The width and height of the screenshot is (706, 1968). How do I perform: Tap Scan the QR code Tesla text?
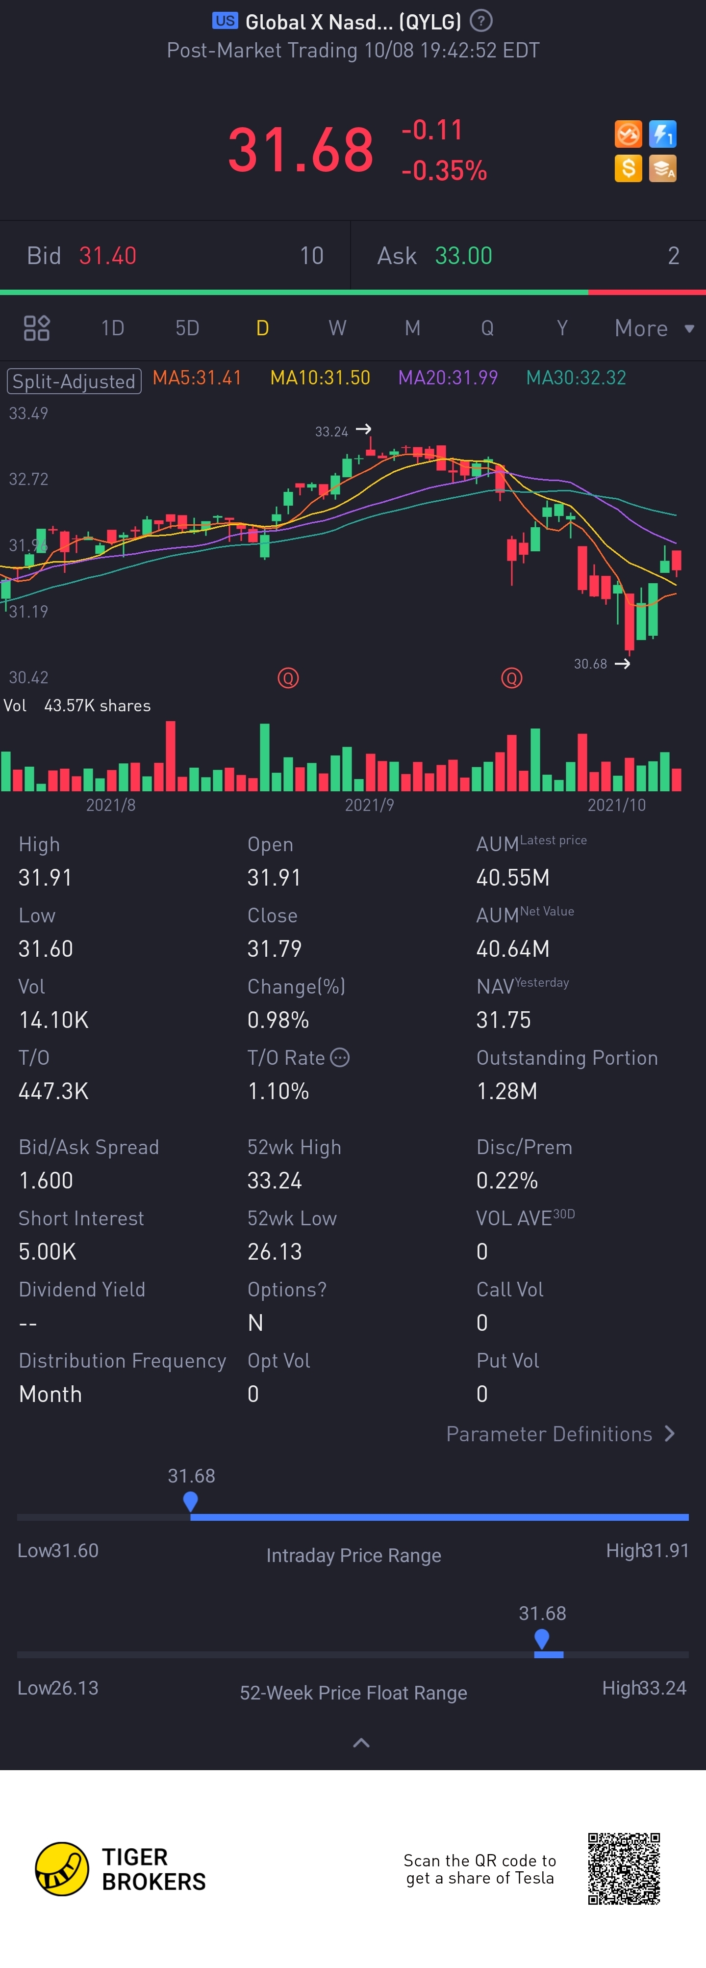479,1869
